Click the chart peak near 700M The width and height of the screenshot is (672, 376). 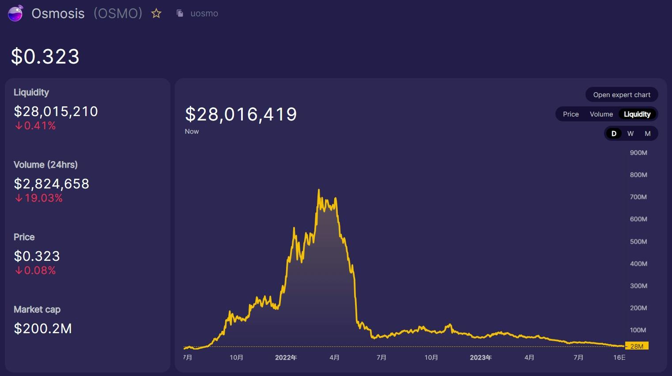coord(319,191)
